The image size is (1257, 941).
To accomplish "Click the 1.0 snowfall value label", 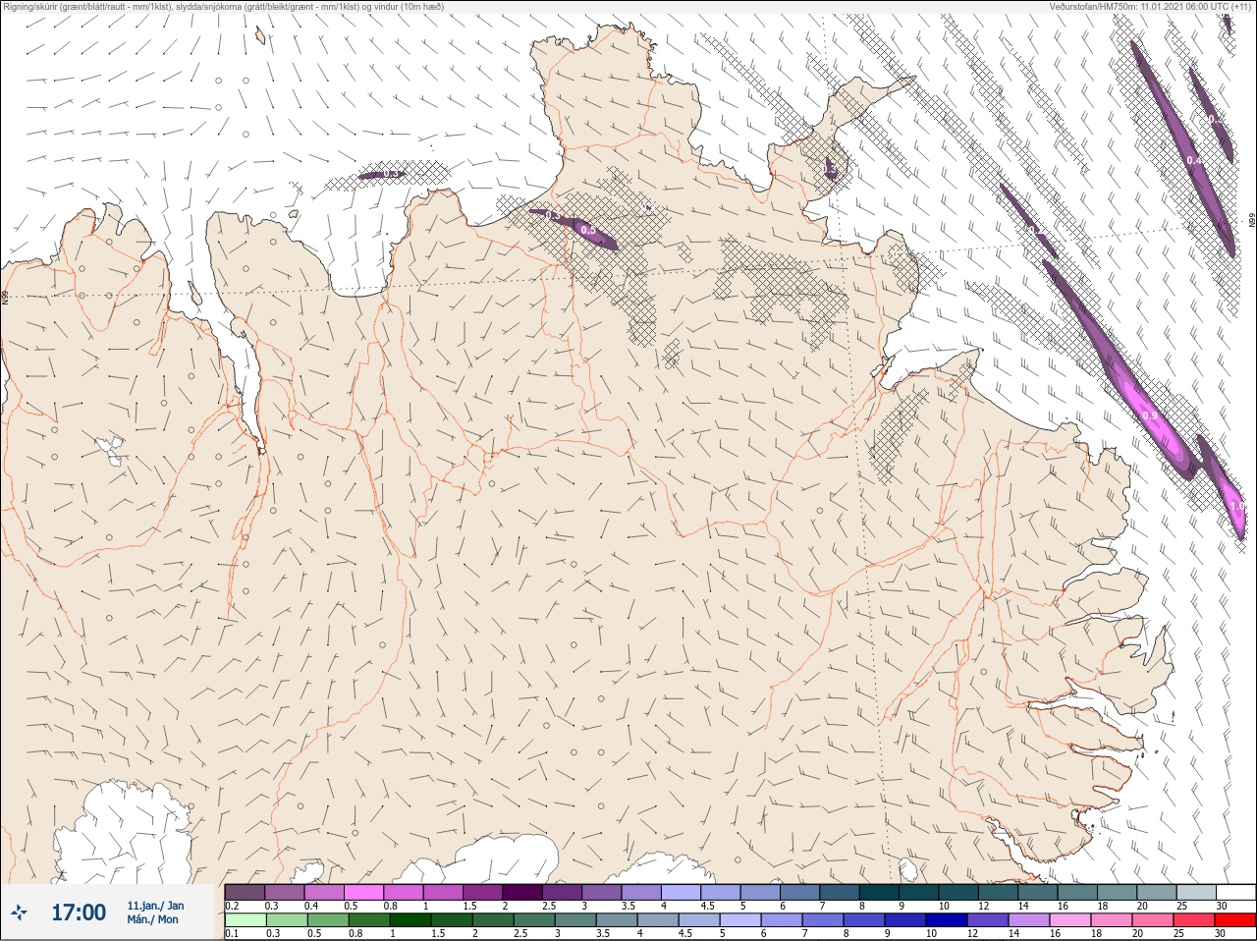I will click(x=1237, y=506).
